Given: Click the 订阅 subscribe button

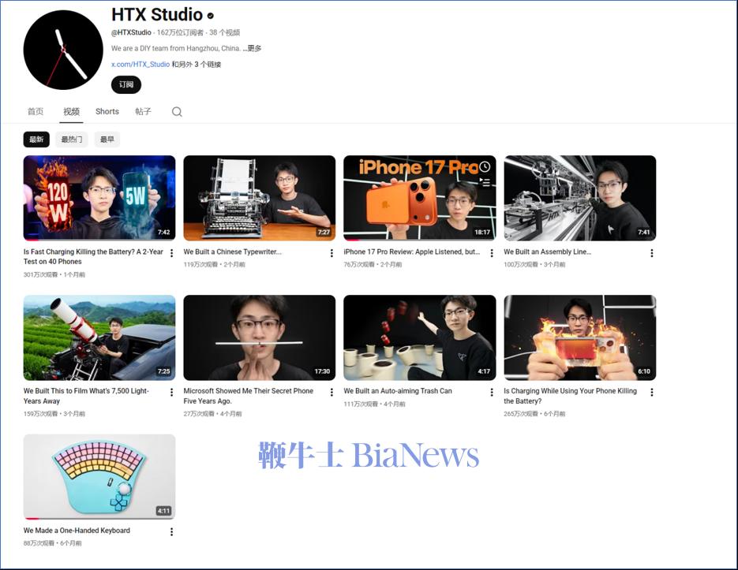Looking at the screenshot, I should click(x=125, y=84).
